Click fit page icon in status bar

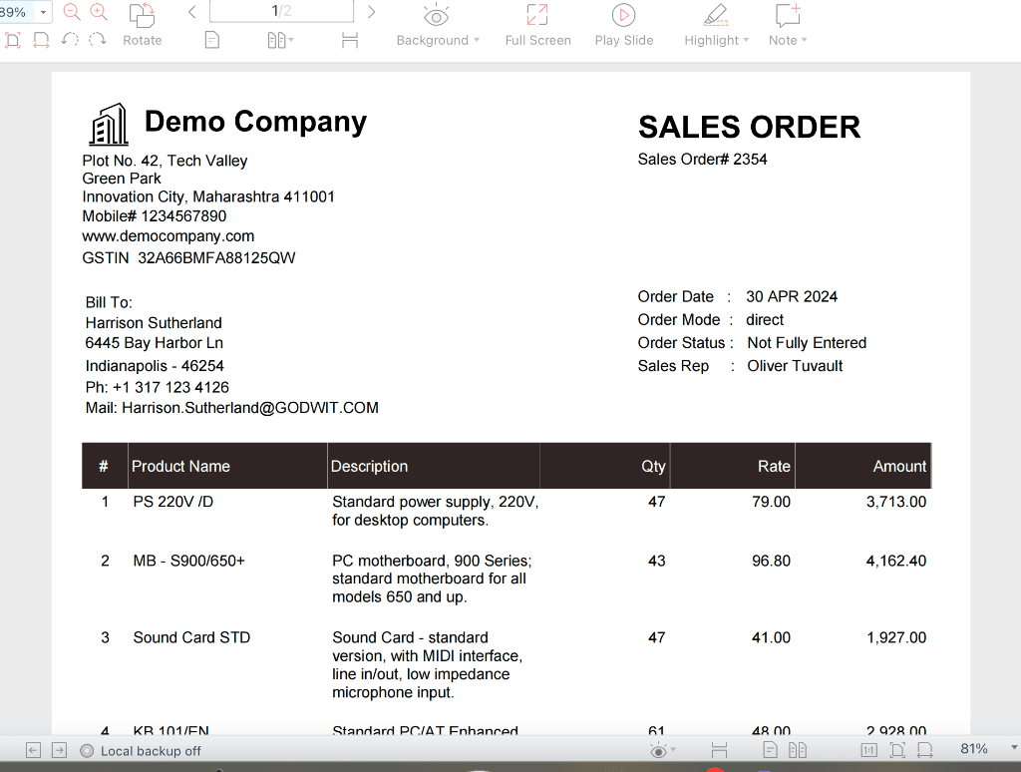point(897,750)
